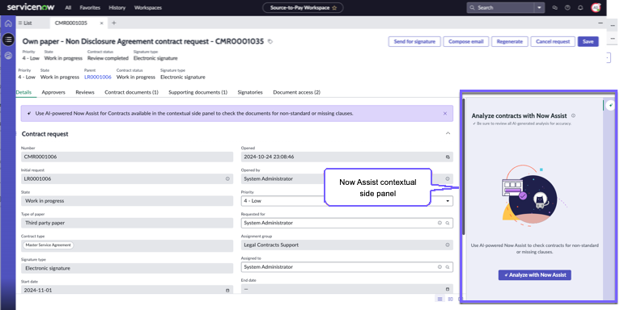This screenshot has height=310, width=620.
Task: Click the global Search field
Action: click(500, 7)
